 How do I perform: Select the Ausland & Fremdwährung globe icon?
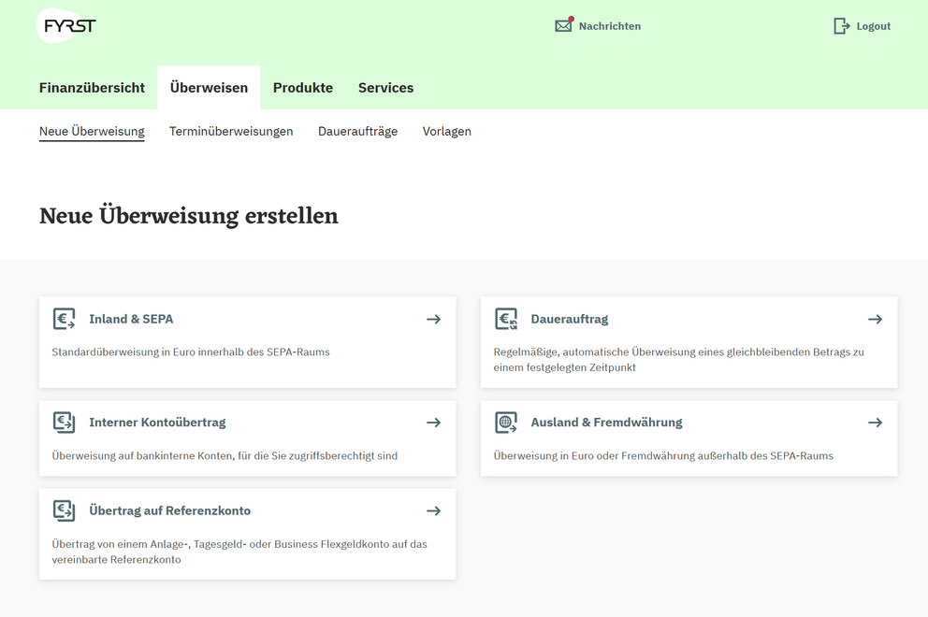click(x=506, y=422)
